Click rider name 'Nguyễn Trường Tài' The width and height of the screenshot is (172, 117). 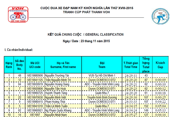click(x=57, y=75)
